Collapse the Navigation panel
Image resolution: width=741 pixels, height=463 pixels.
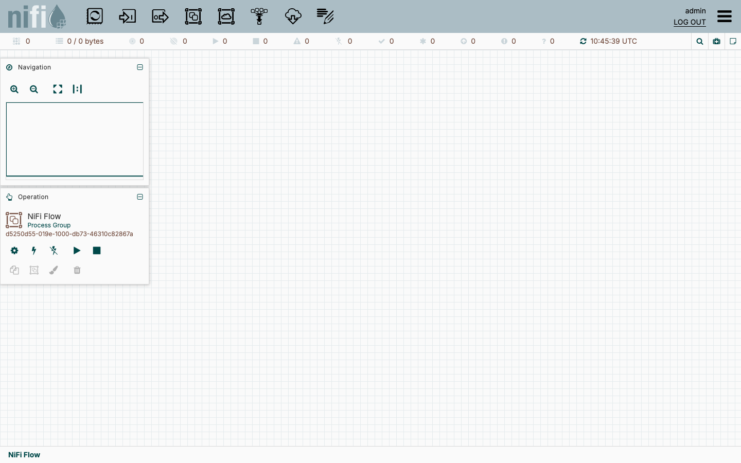[140, 67]
